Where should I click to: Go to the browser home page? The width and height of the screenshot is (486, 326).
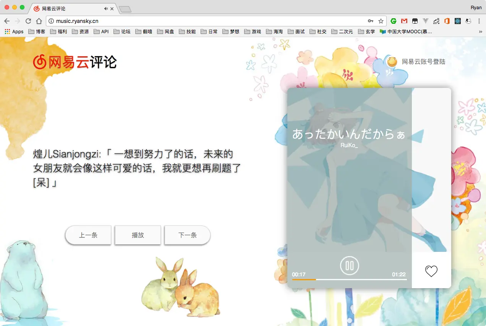click(x=39, y=21)
